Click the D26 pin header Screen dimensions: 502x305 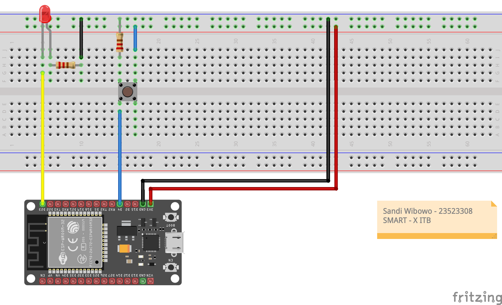104,281
